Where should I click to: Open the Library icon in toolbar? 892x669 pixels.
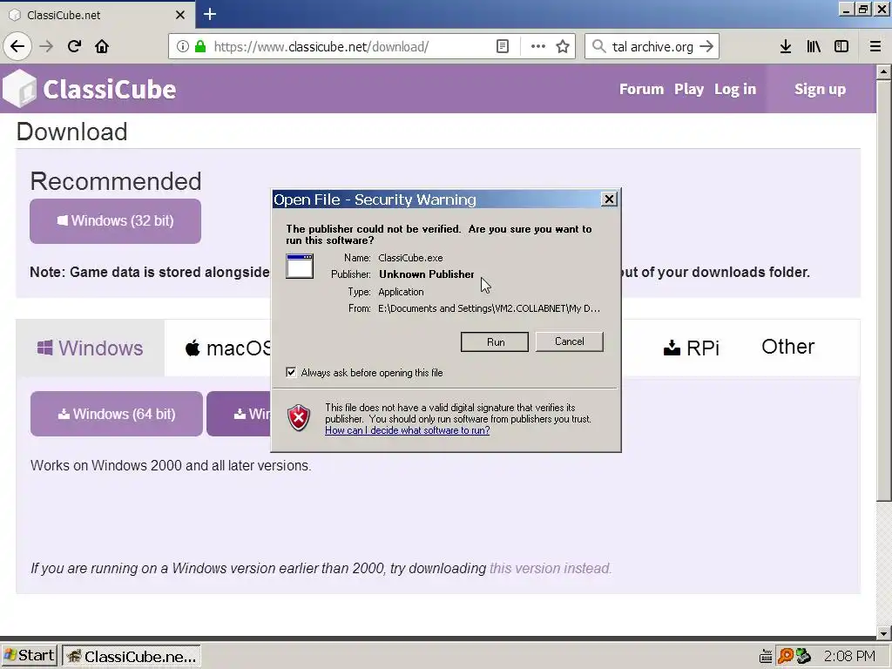click(814, 47)
